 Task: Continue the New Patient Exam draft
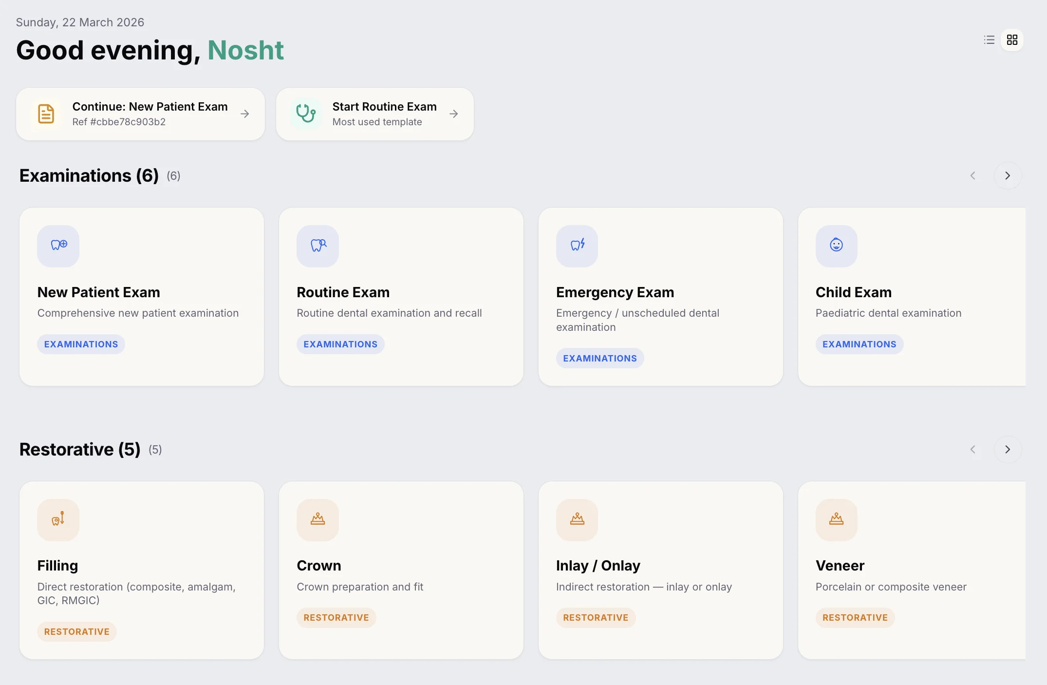[x=141, y=114]
